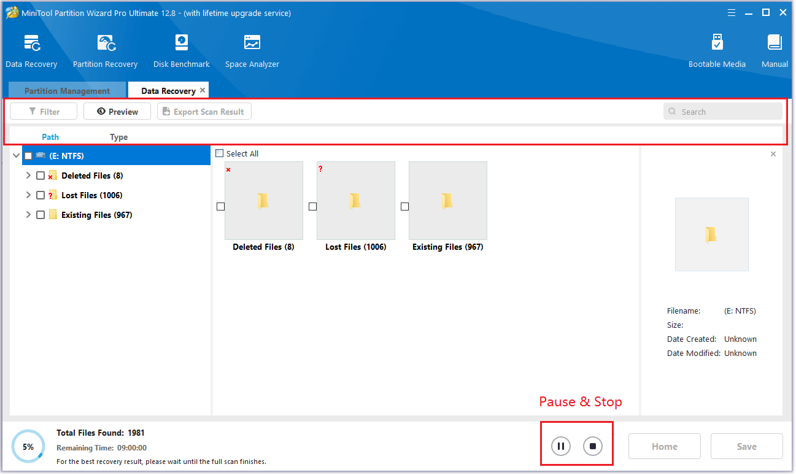Check the Deleted Files tree checkbox
The width and height of the screenshot is (796, 475).
(x=41, y=175)
